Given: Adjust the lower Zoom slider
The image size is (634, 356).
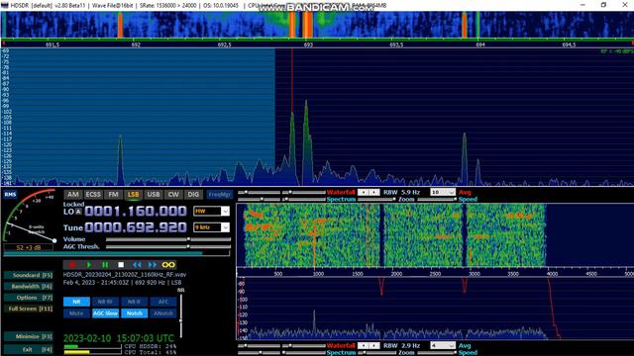Looking at the screenshot, I should tap(376, 353).
